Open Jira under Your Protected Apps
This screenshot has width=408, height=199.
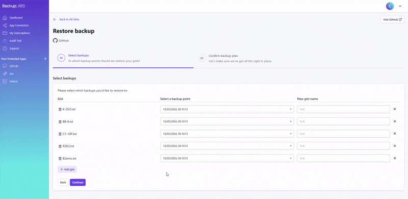pos(11,73)
